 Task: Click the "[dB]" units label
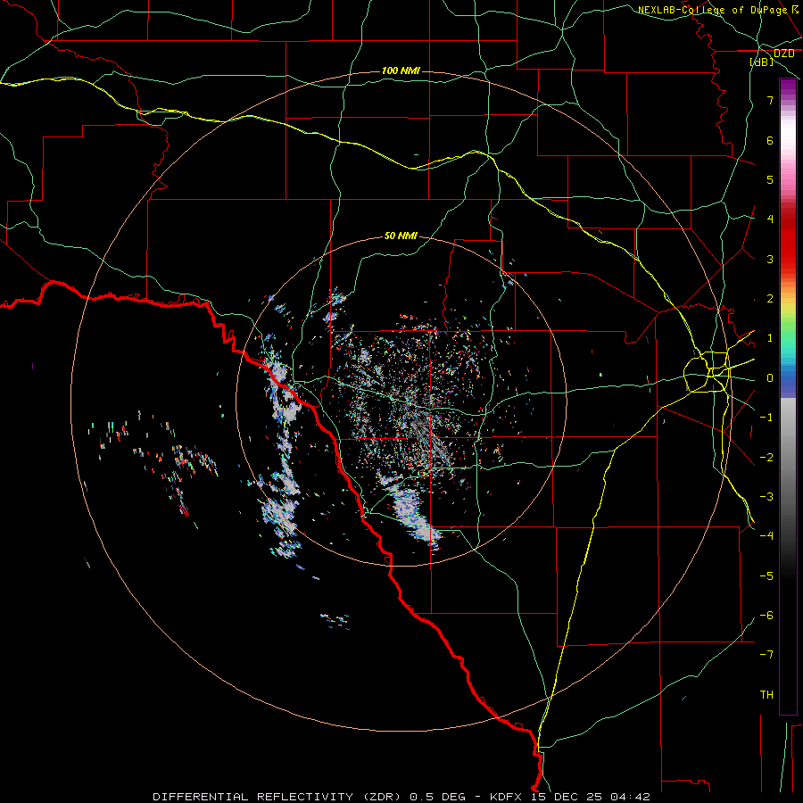762,62
